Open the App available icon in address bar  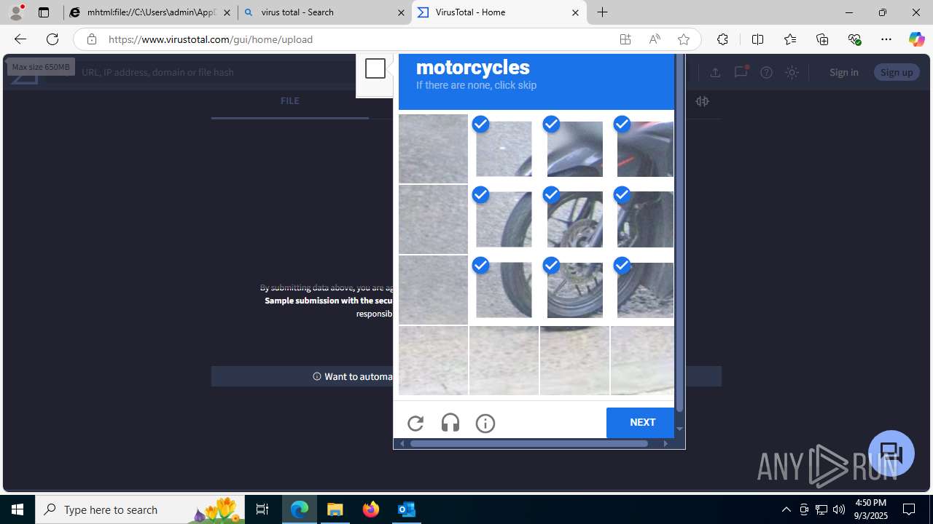click(625, 39)
